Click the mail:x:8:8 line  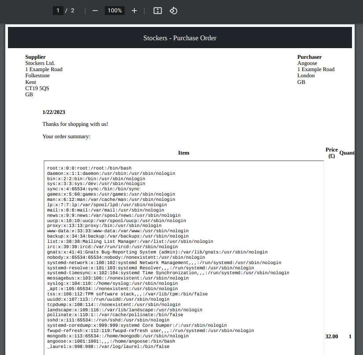click(106, 210)
